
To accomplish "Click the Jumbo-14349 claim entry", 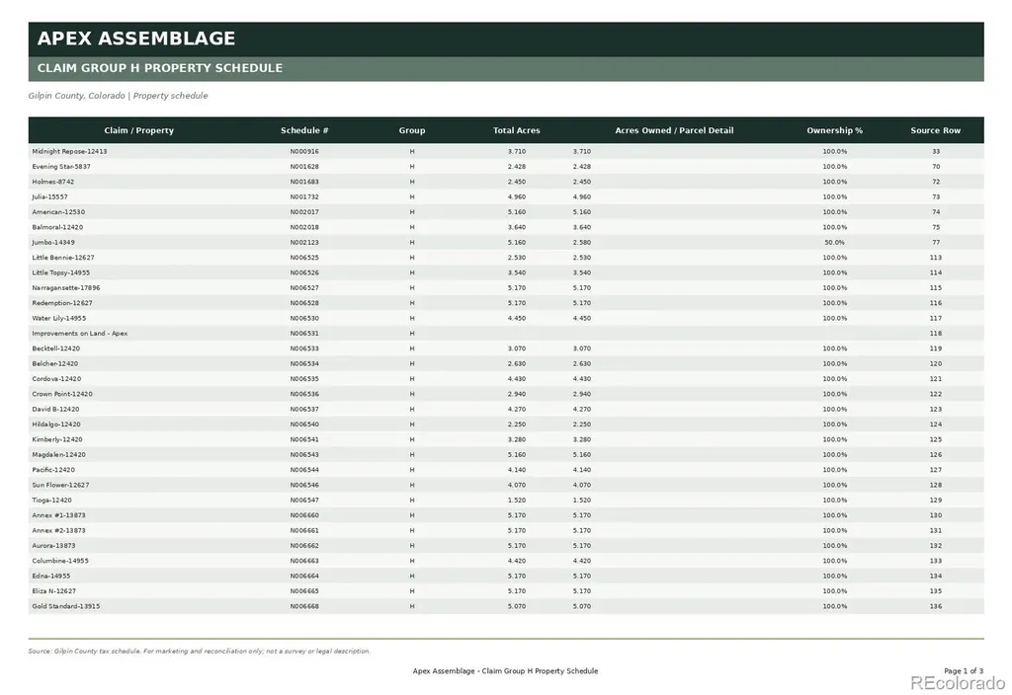I will click(x=53, y=243).
